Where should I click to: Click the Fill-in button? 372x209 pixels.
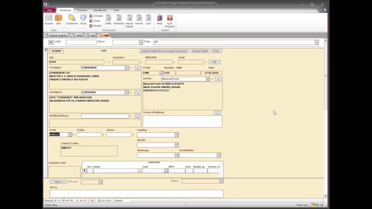[58, 182]
